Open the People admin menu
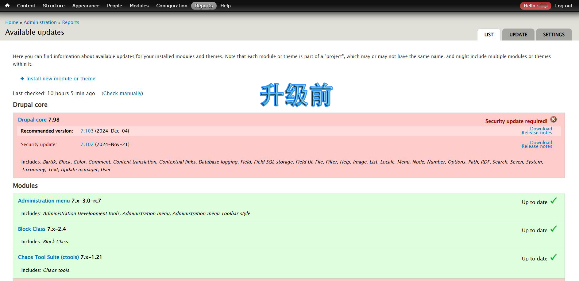Screen dimensions: 579x281 114,6
